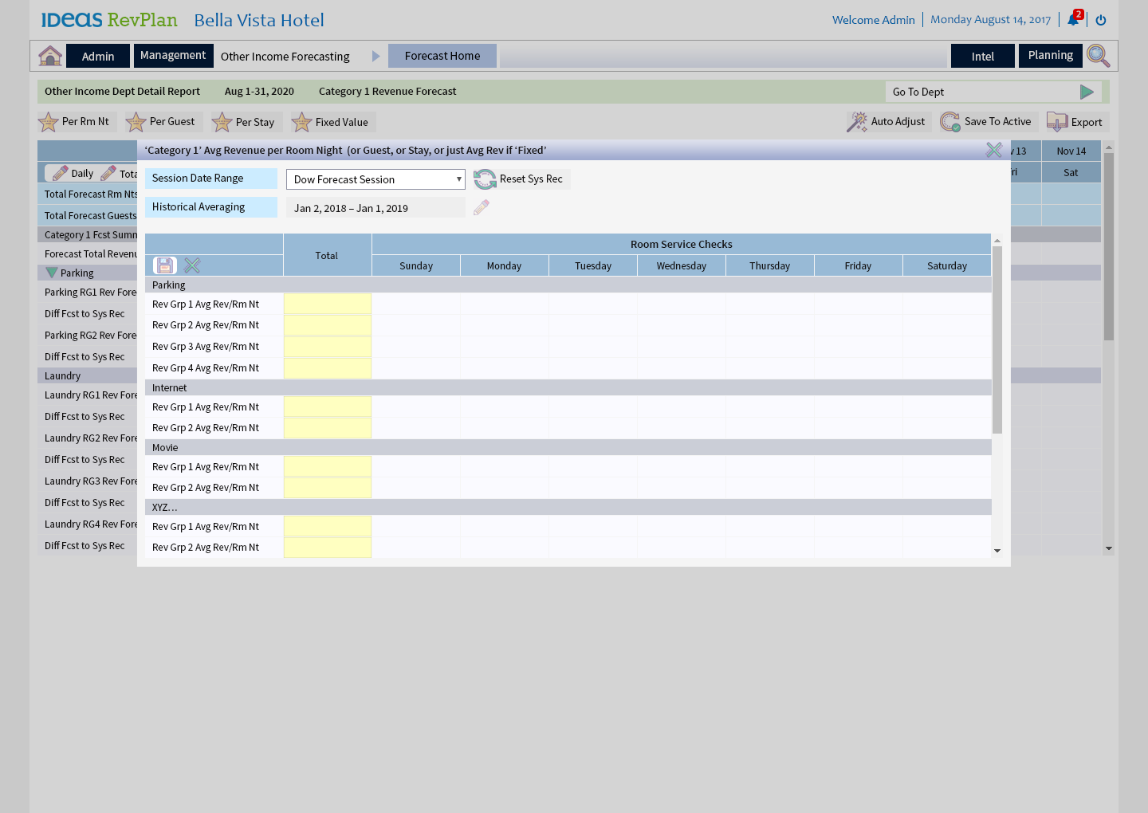Click the Reset Sys Rec refresh icon
Screen dimensions: 1148x813
[x=485, y=179]
